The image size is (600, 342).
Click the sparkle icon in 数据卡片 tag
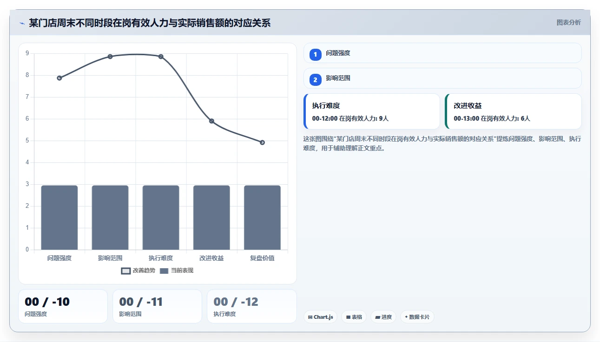pyautogui.click(x=406, y=317)
